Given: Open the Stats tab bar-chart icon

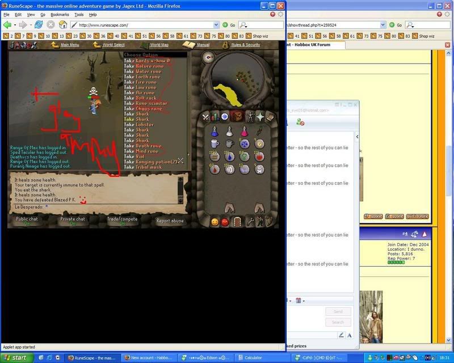Looking at the screenshot, I should 215,117.
